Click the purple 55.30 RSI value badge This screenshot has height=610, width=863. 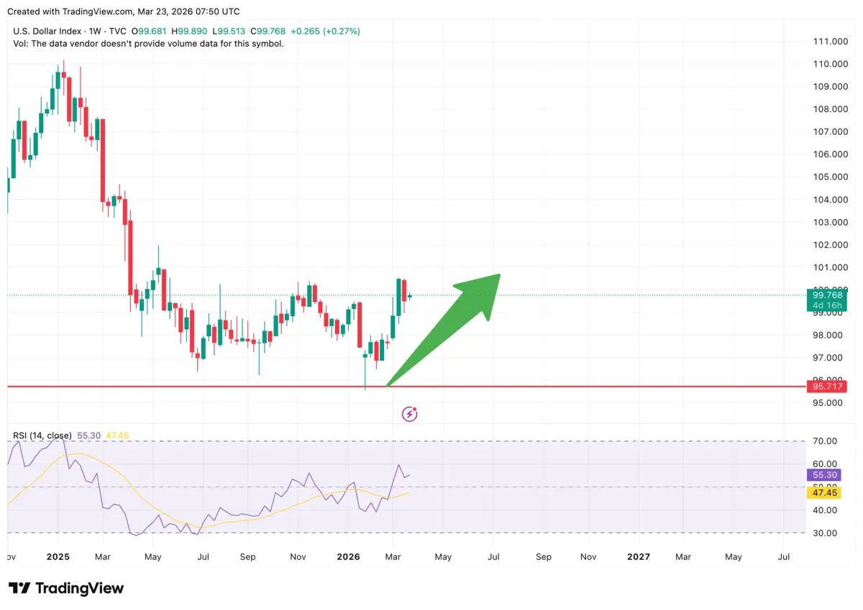point(823,475)
